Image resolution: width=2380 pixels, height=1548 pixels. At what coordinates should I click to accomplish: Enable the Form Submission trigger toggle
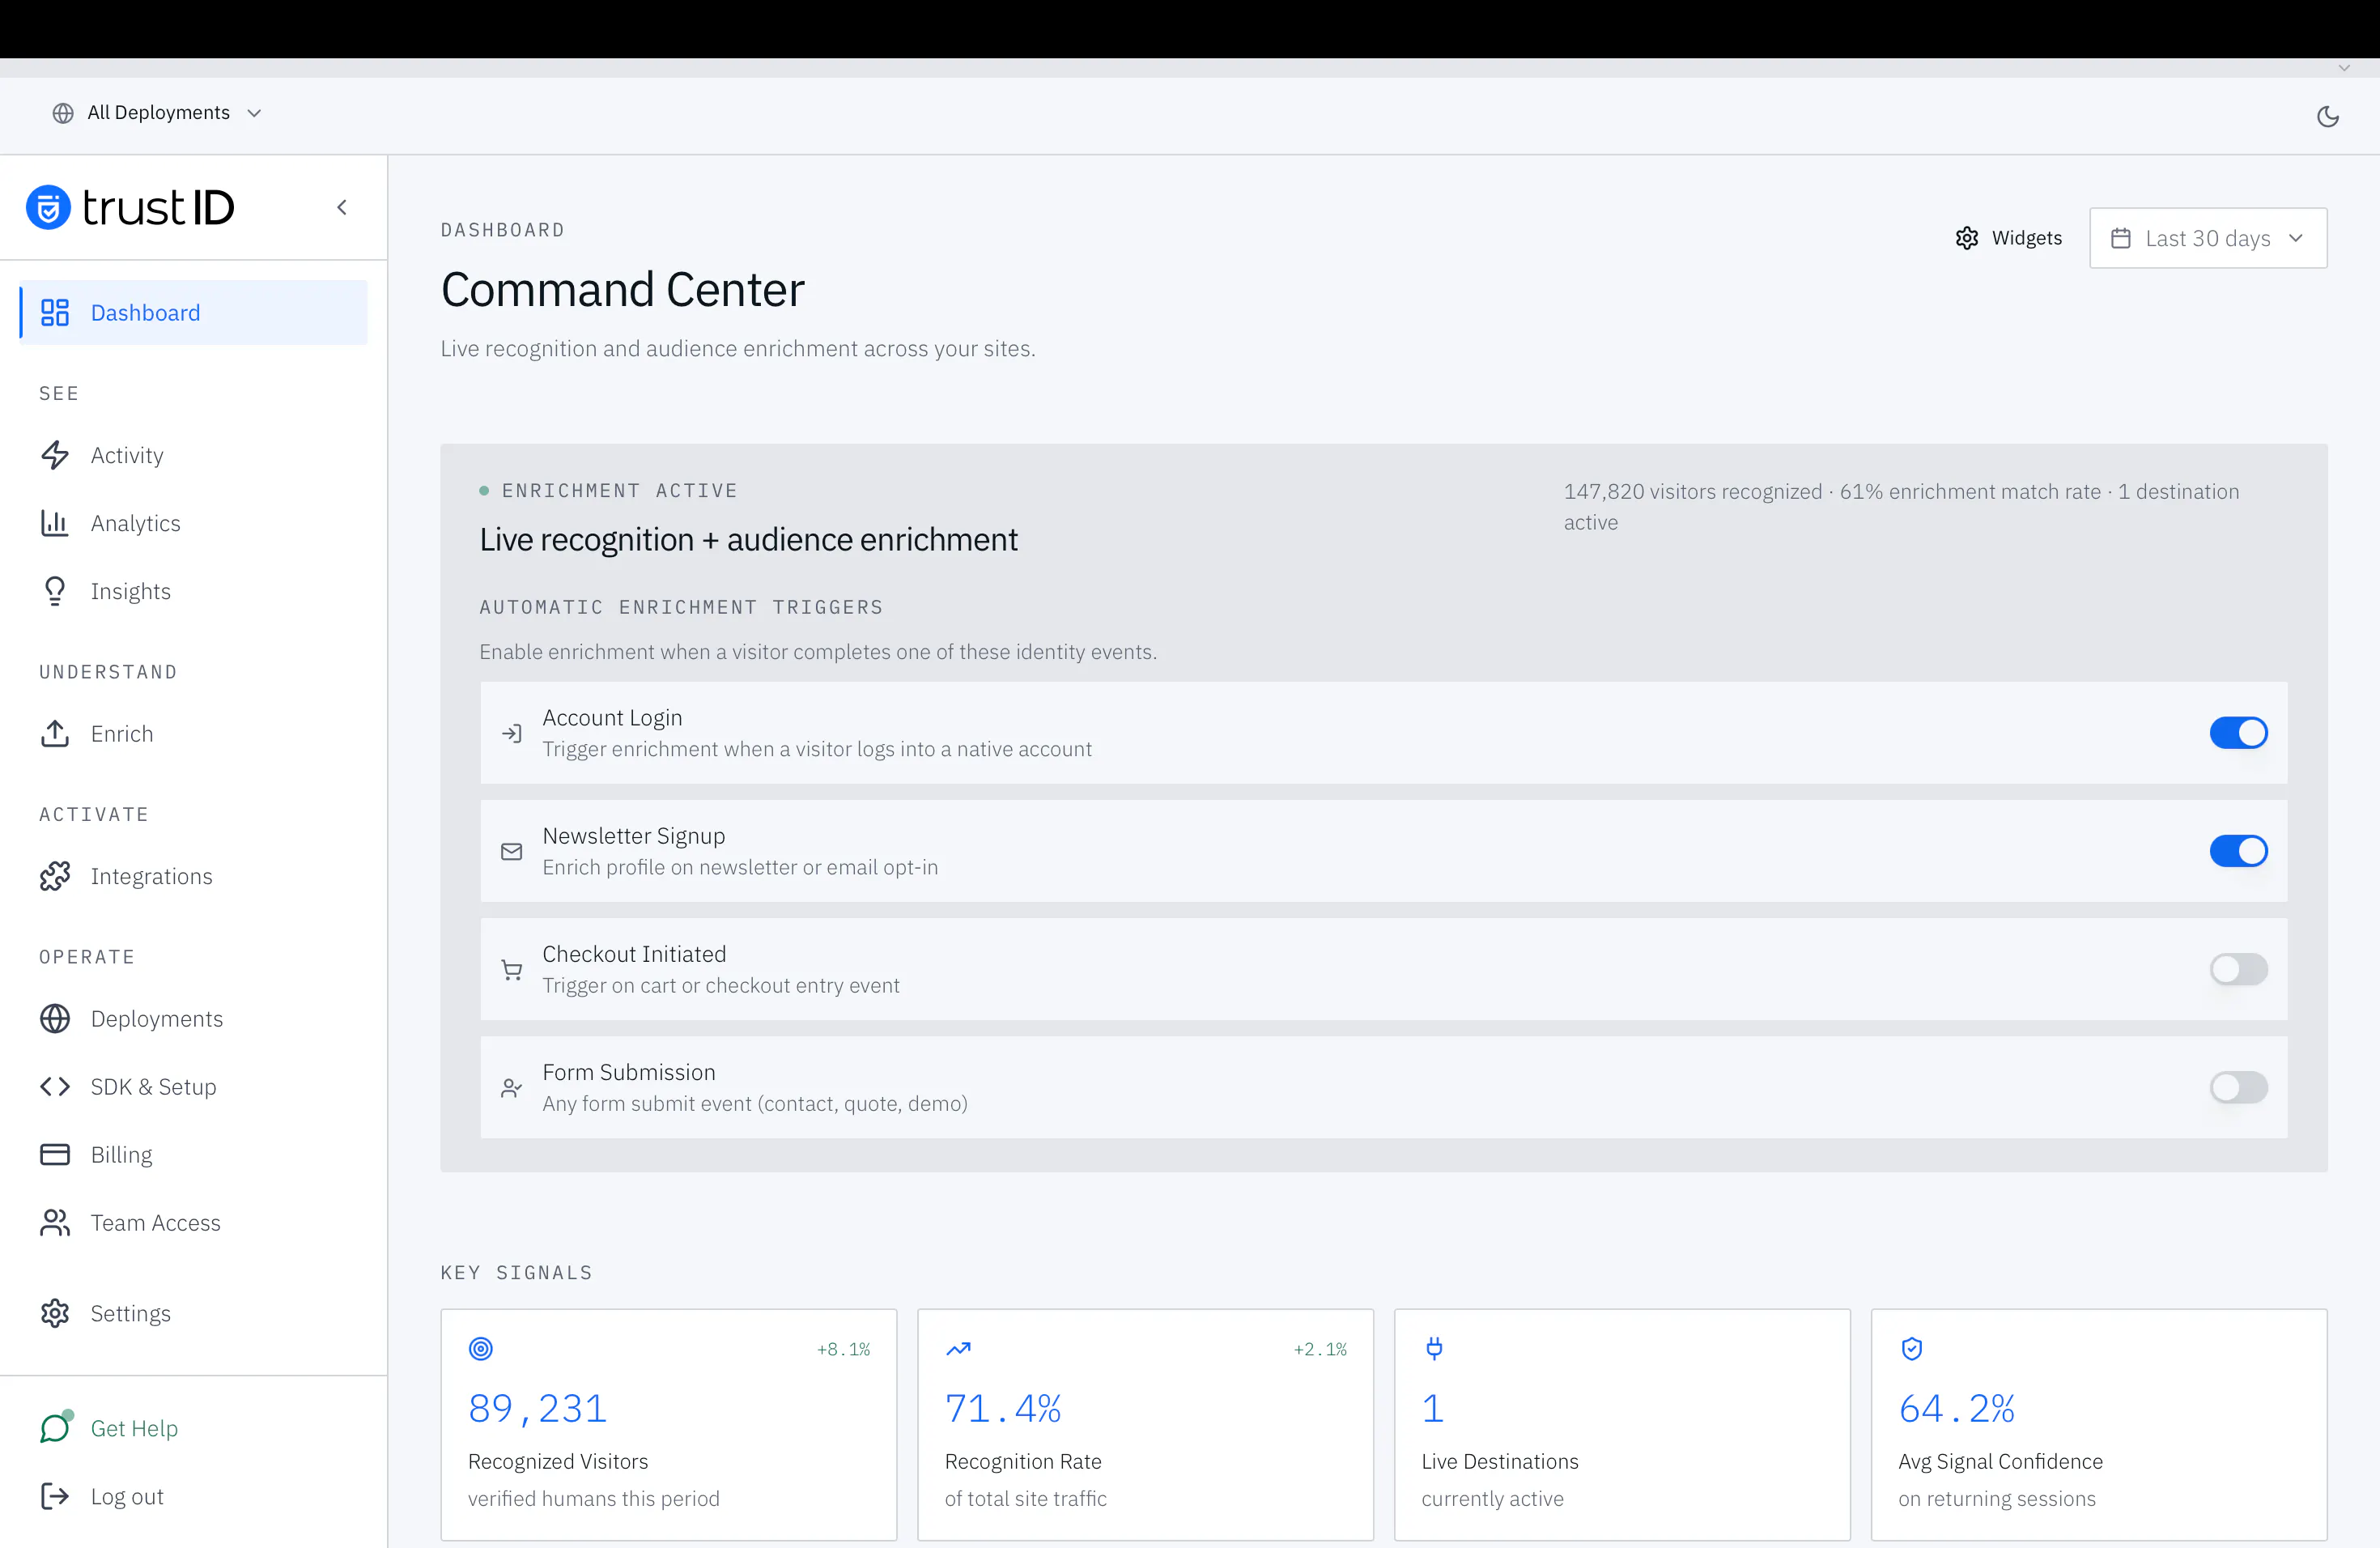click(2238, 1087)
